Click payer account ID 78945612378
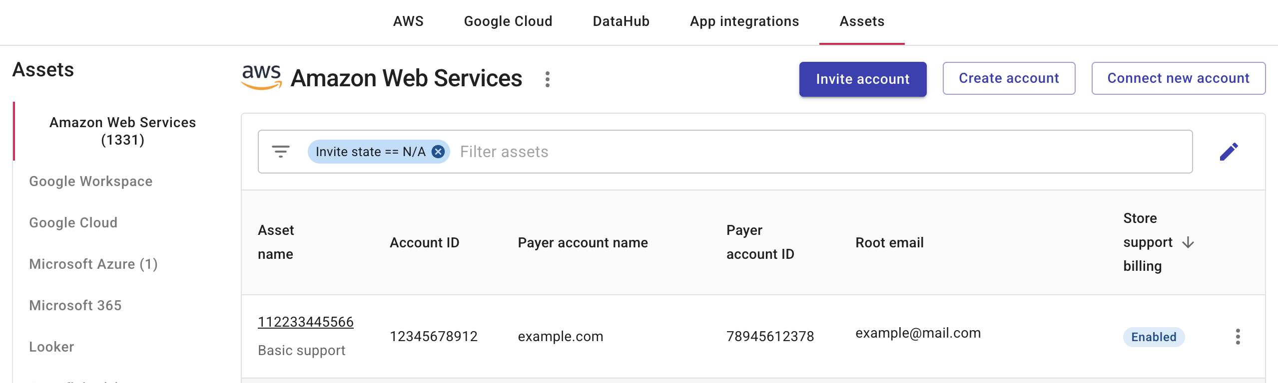This screenshot has width=1278, height=383. (770, 337)
